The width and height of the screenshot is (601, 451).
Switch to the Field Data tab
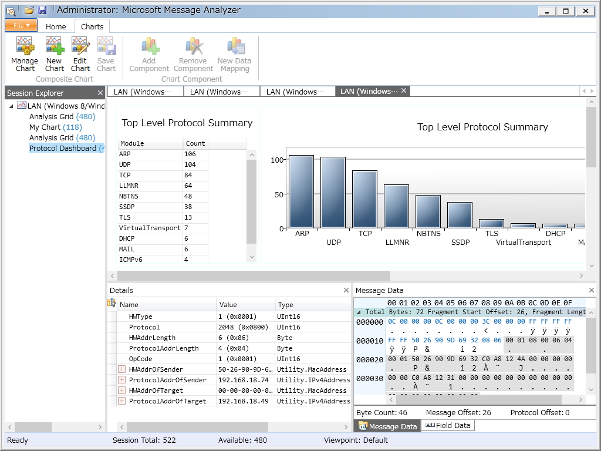[448, 426]
